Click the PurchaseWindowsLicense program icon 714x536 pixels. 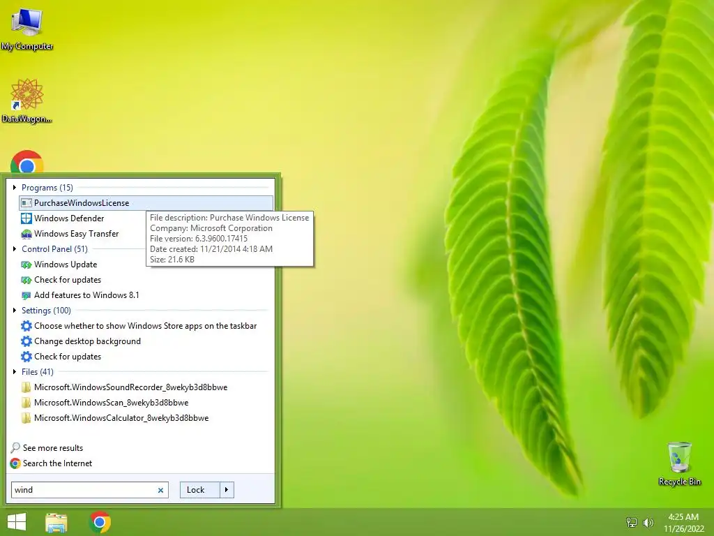(x=26, y=203)
